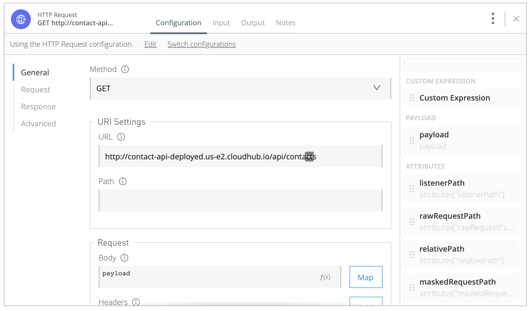Viewport: 529px width, 311px height.
Task: Close the HTTP Request panel
Action: [x=516, y=19]
